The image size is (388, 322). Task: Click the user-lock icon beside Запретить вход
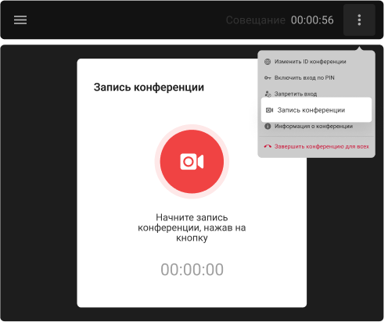pyautogui.click(x=268, y=94)
